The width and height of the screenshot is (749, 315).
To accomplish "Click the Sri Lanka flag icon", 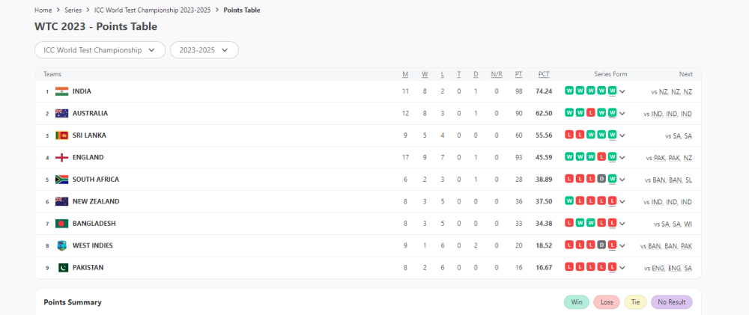I will pyautogui.click(x=61, y=135).
